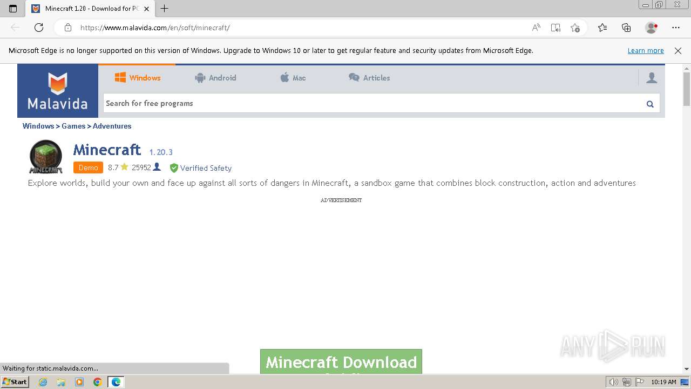Open the media player taskbar icon
Viewport: 691px width, 389px height.
click(79, 382)
